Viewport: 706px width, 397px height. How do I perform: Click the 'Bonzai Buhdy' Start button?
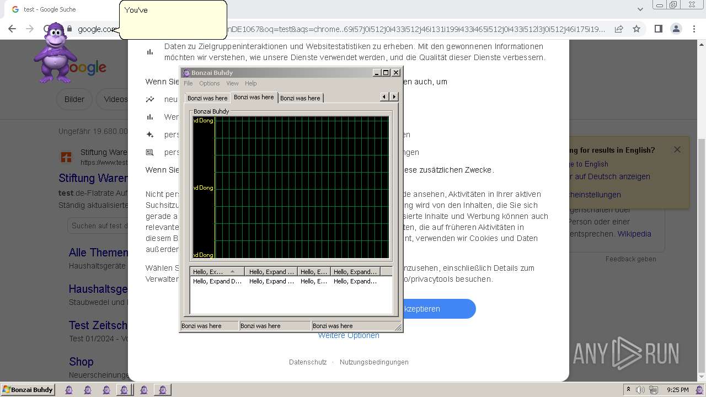tap(28, 390)
